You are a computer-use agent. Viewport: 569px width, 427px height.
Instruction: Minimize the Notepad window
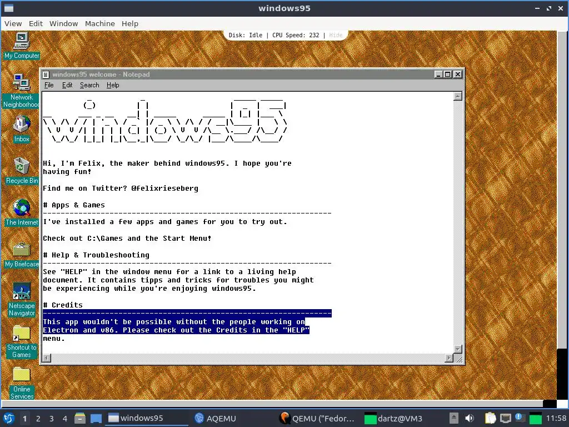[x=438, y=75]
